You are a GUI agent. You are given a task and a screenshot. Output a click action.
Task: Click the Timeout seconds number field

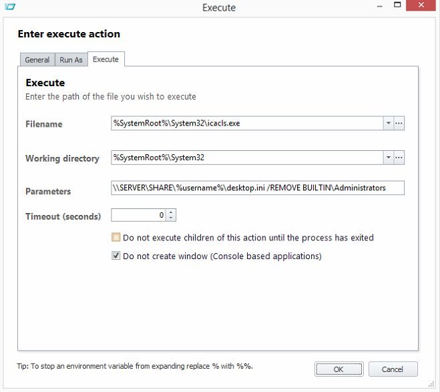pos(139,215)
